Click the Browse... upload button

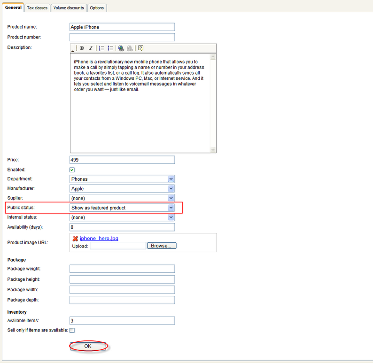[162, 246]
